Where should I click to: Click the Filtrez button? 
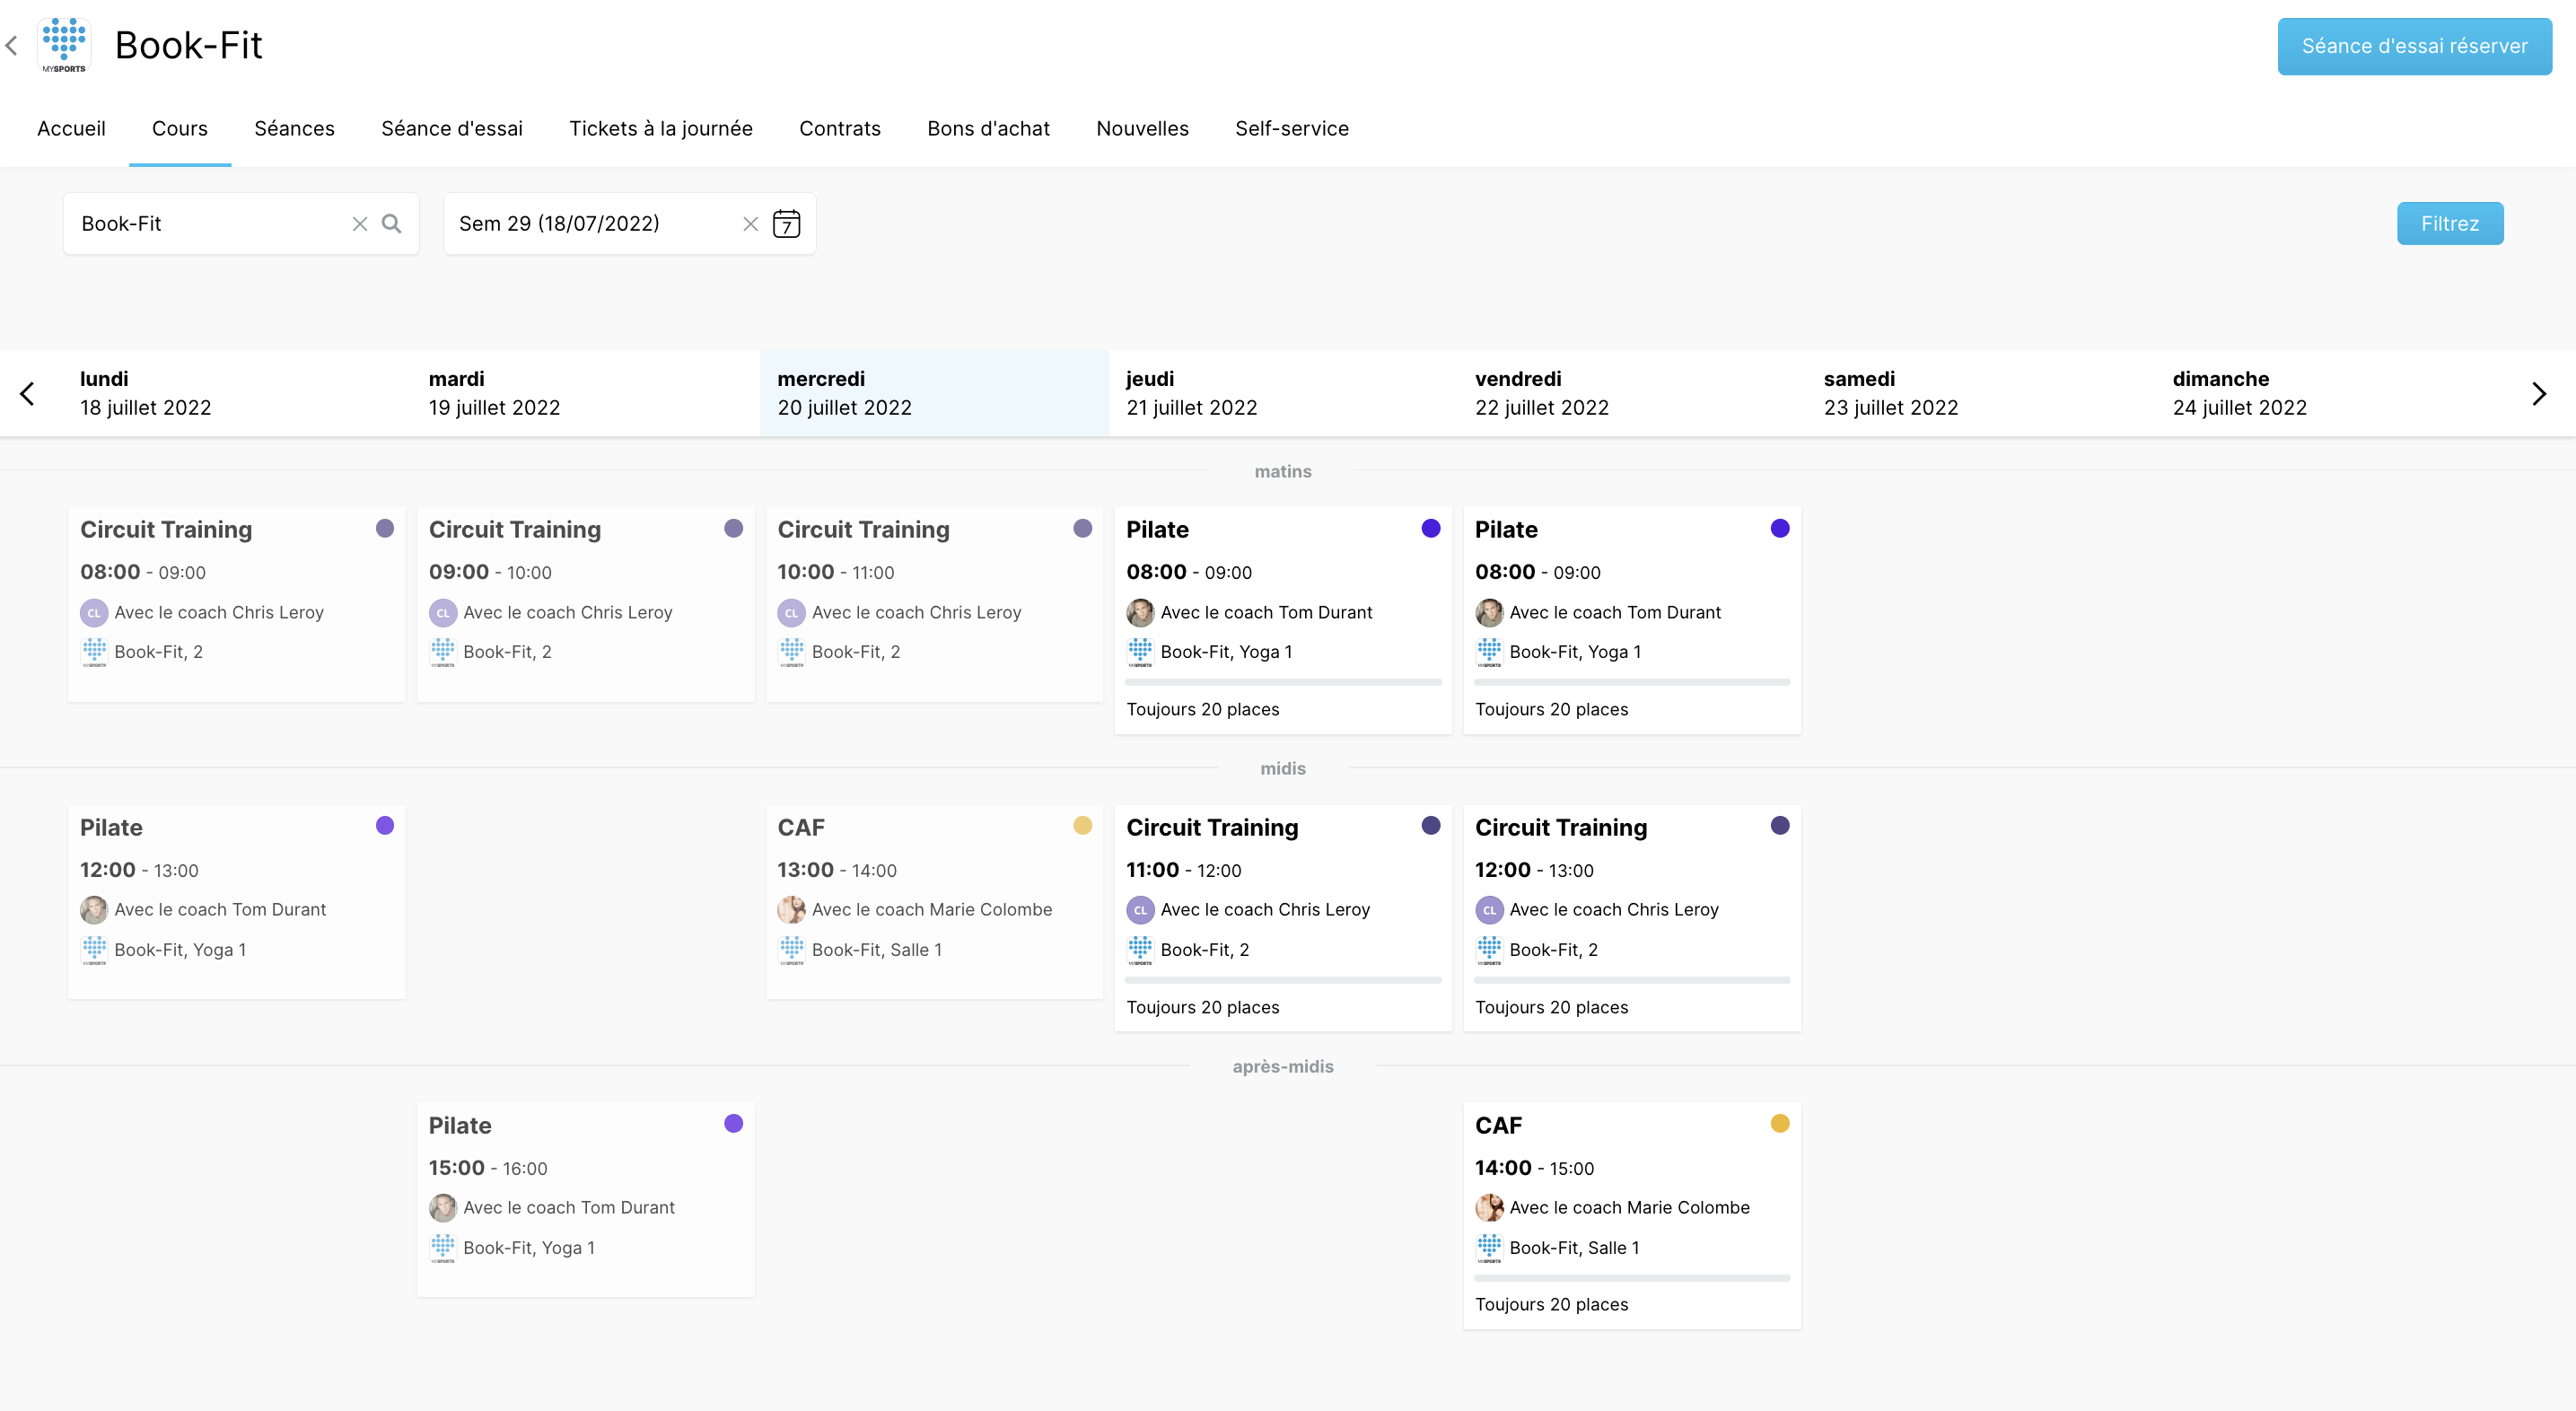(x=2450, y=223)
